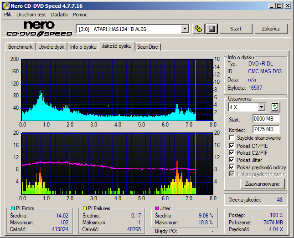
Task: Expand the 4 X speed dropdown
Action: click(x=261, y=107)
